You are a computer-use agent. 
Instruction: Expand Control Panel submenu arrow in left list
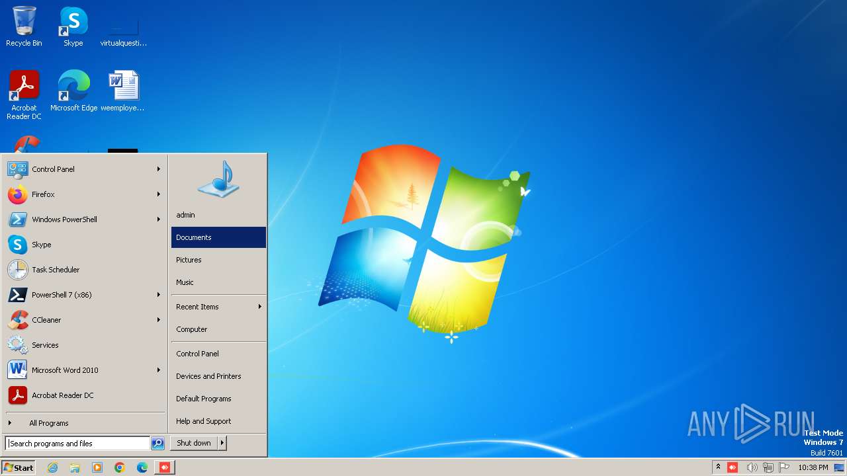coord(159,169)
